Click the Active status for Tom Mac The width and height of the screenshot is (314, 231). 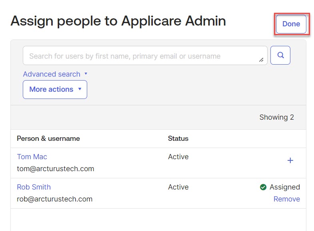[178, 157]
